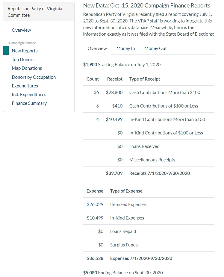
Task: Open the Overview sidebar link
Action: pos(21,30)
